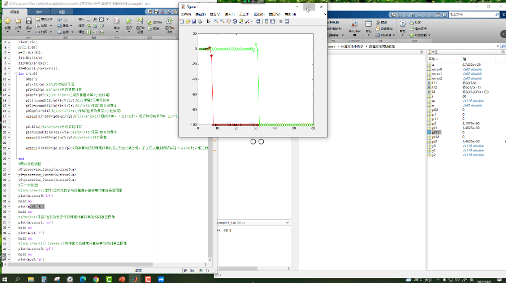The height and width of the screenshot is (283, 506).
Task: Select workspace variable error0
Action: [437, 69]
